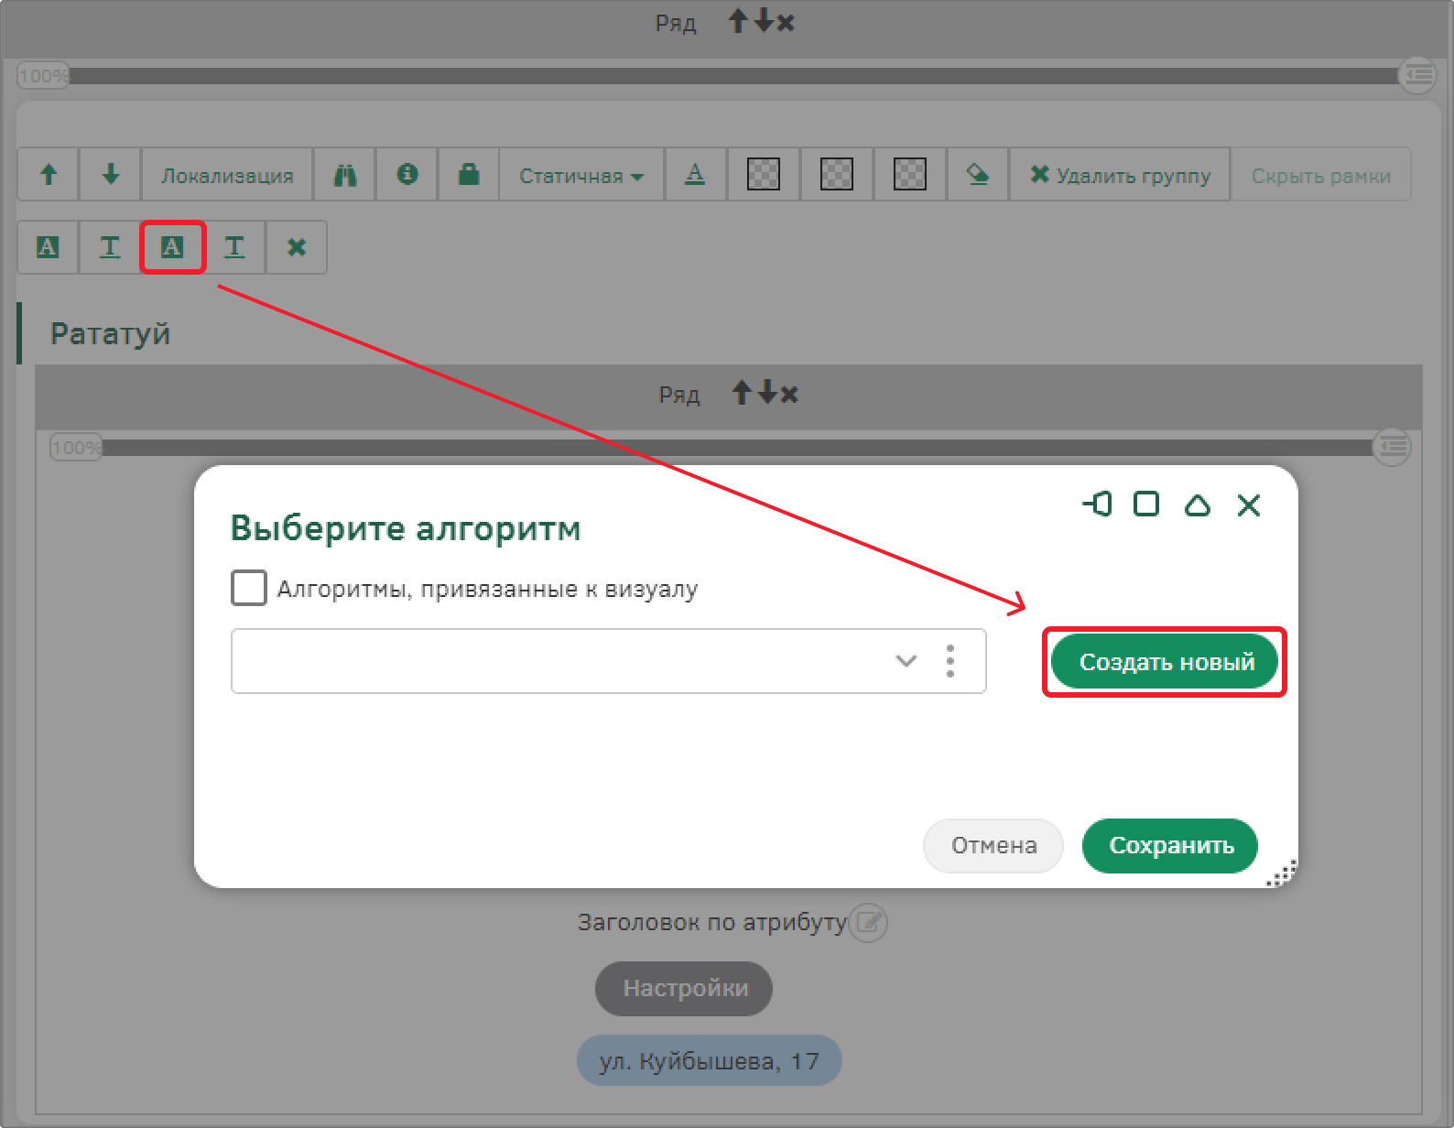Pick the last checkered swatch before fill icon
The height and width of the screenshot is (1128, 1454).
(x=910, y=174)
